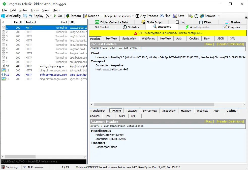This screenshot has height=170, width=248.
Task: Click the Host column header
Action: 53,22
